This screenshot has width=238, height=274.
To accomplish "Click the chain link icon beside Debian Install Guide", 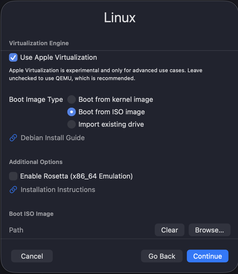I will click(13, 138).
